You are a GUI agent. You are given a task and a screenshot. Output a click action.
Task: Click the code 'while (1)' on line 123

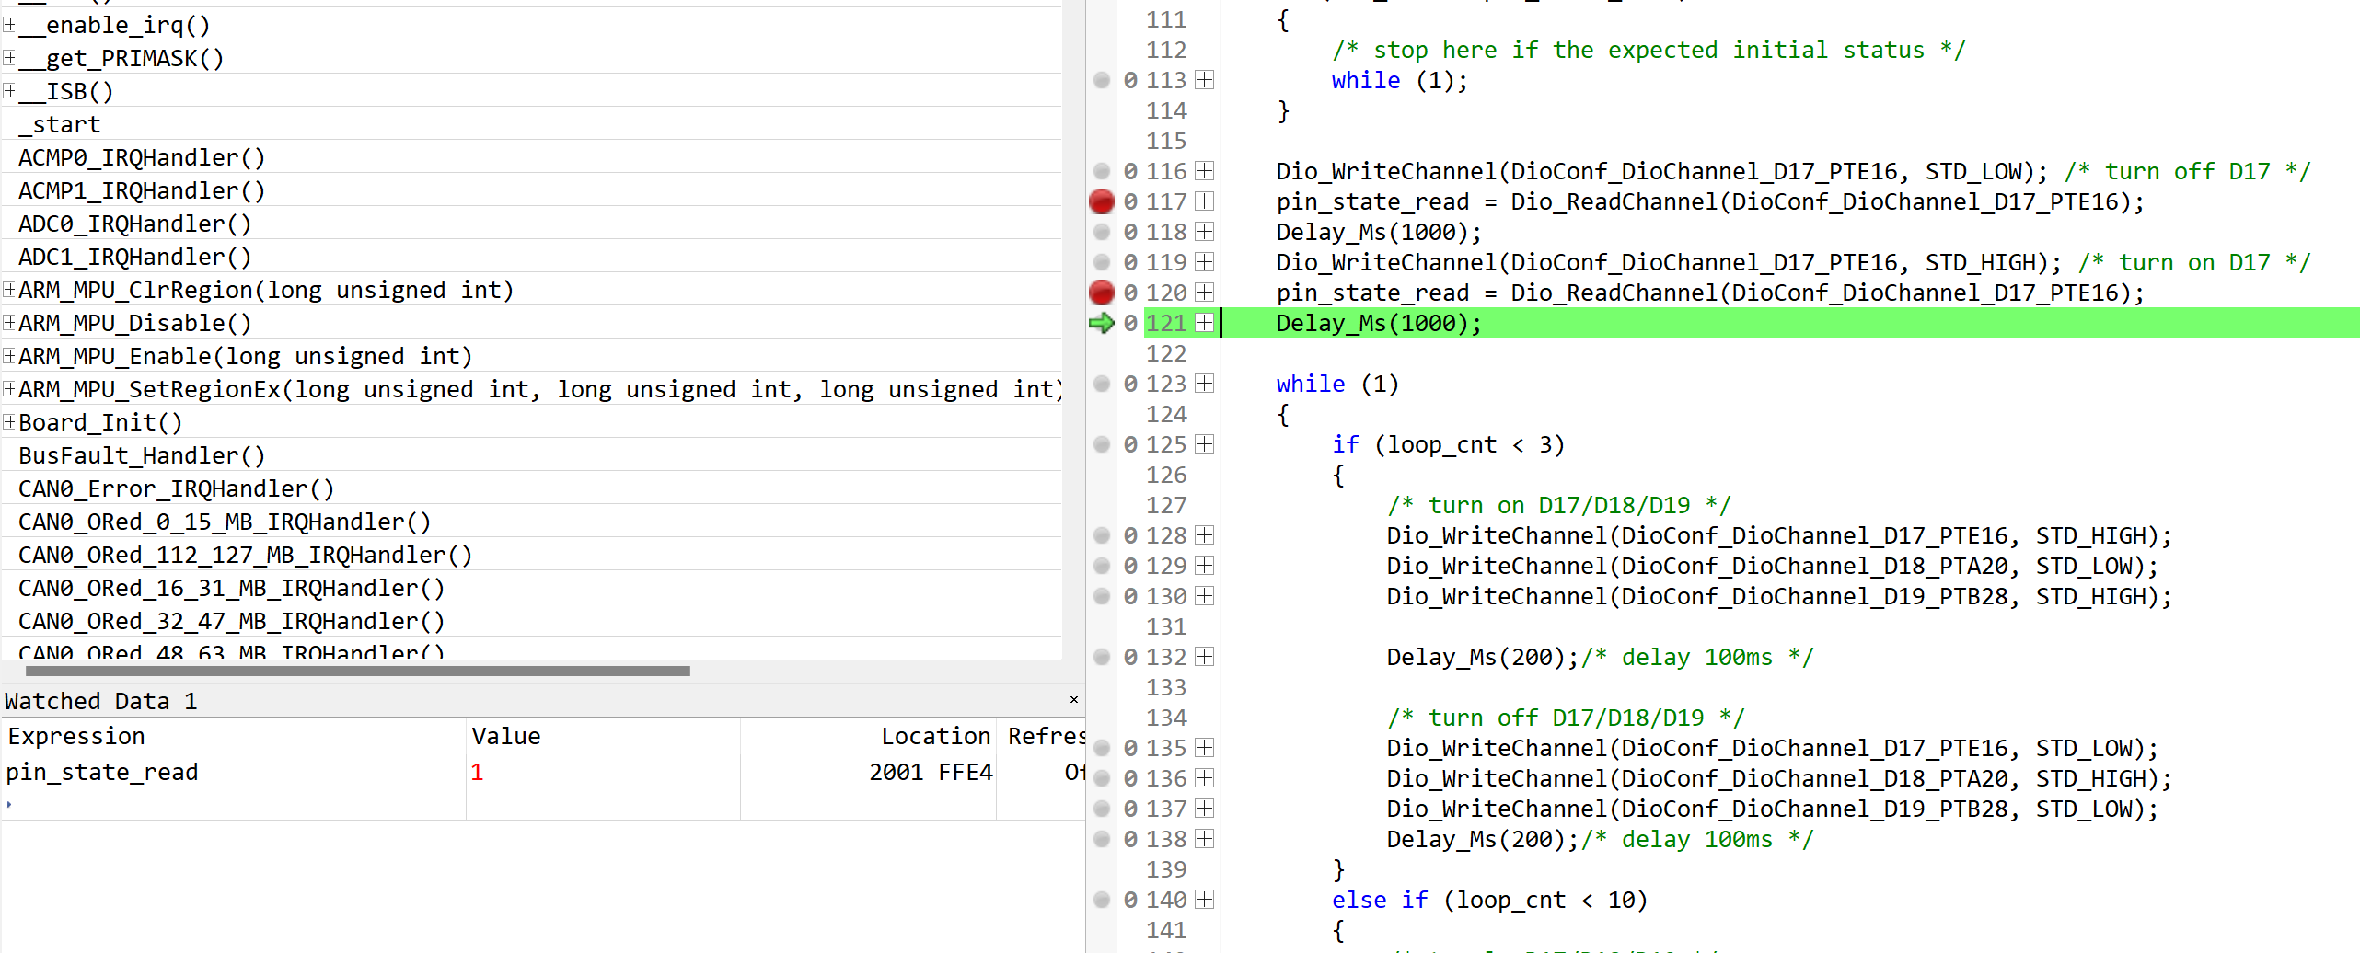click(x=1337, y=384)
